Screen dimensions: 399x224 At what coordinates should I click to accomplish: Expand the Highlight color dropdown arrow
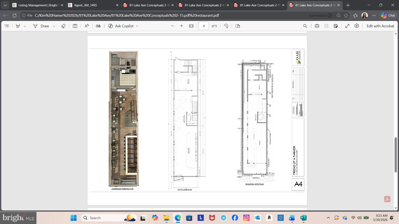pyautogui.click(x=25, y=26)
